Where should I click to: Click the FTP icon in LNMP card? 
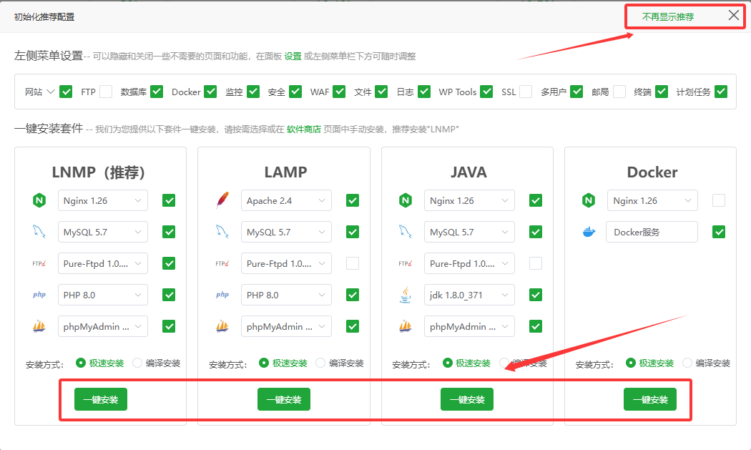(39, 263)
